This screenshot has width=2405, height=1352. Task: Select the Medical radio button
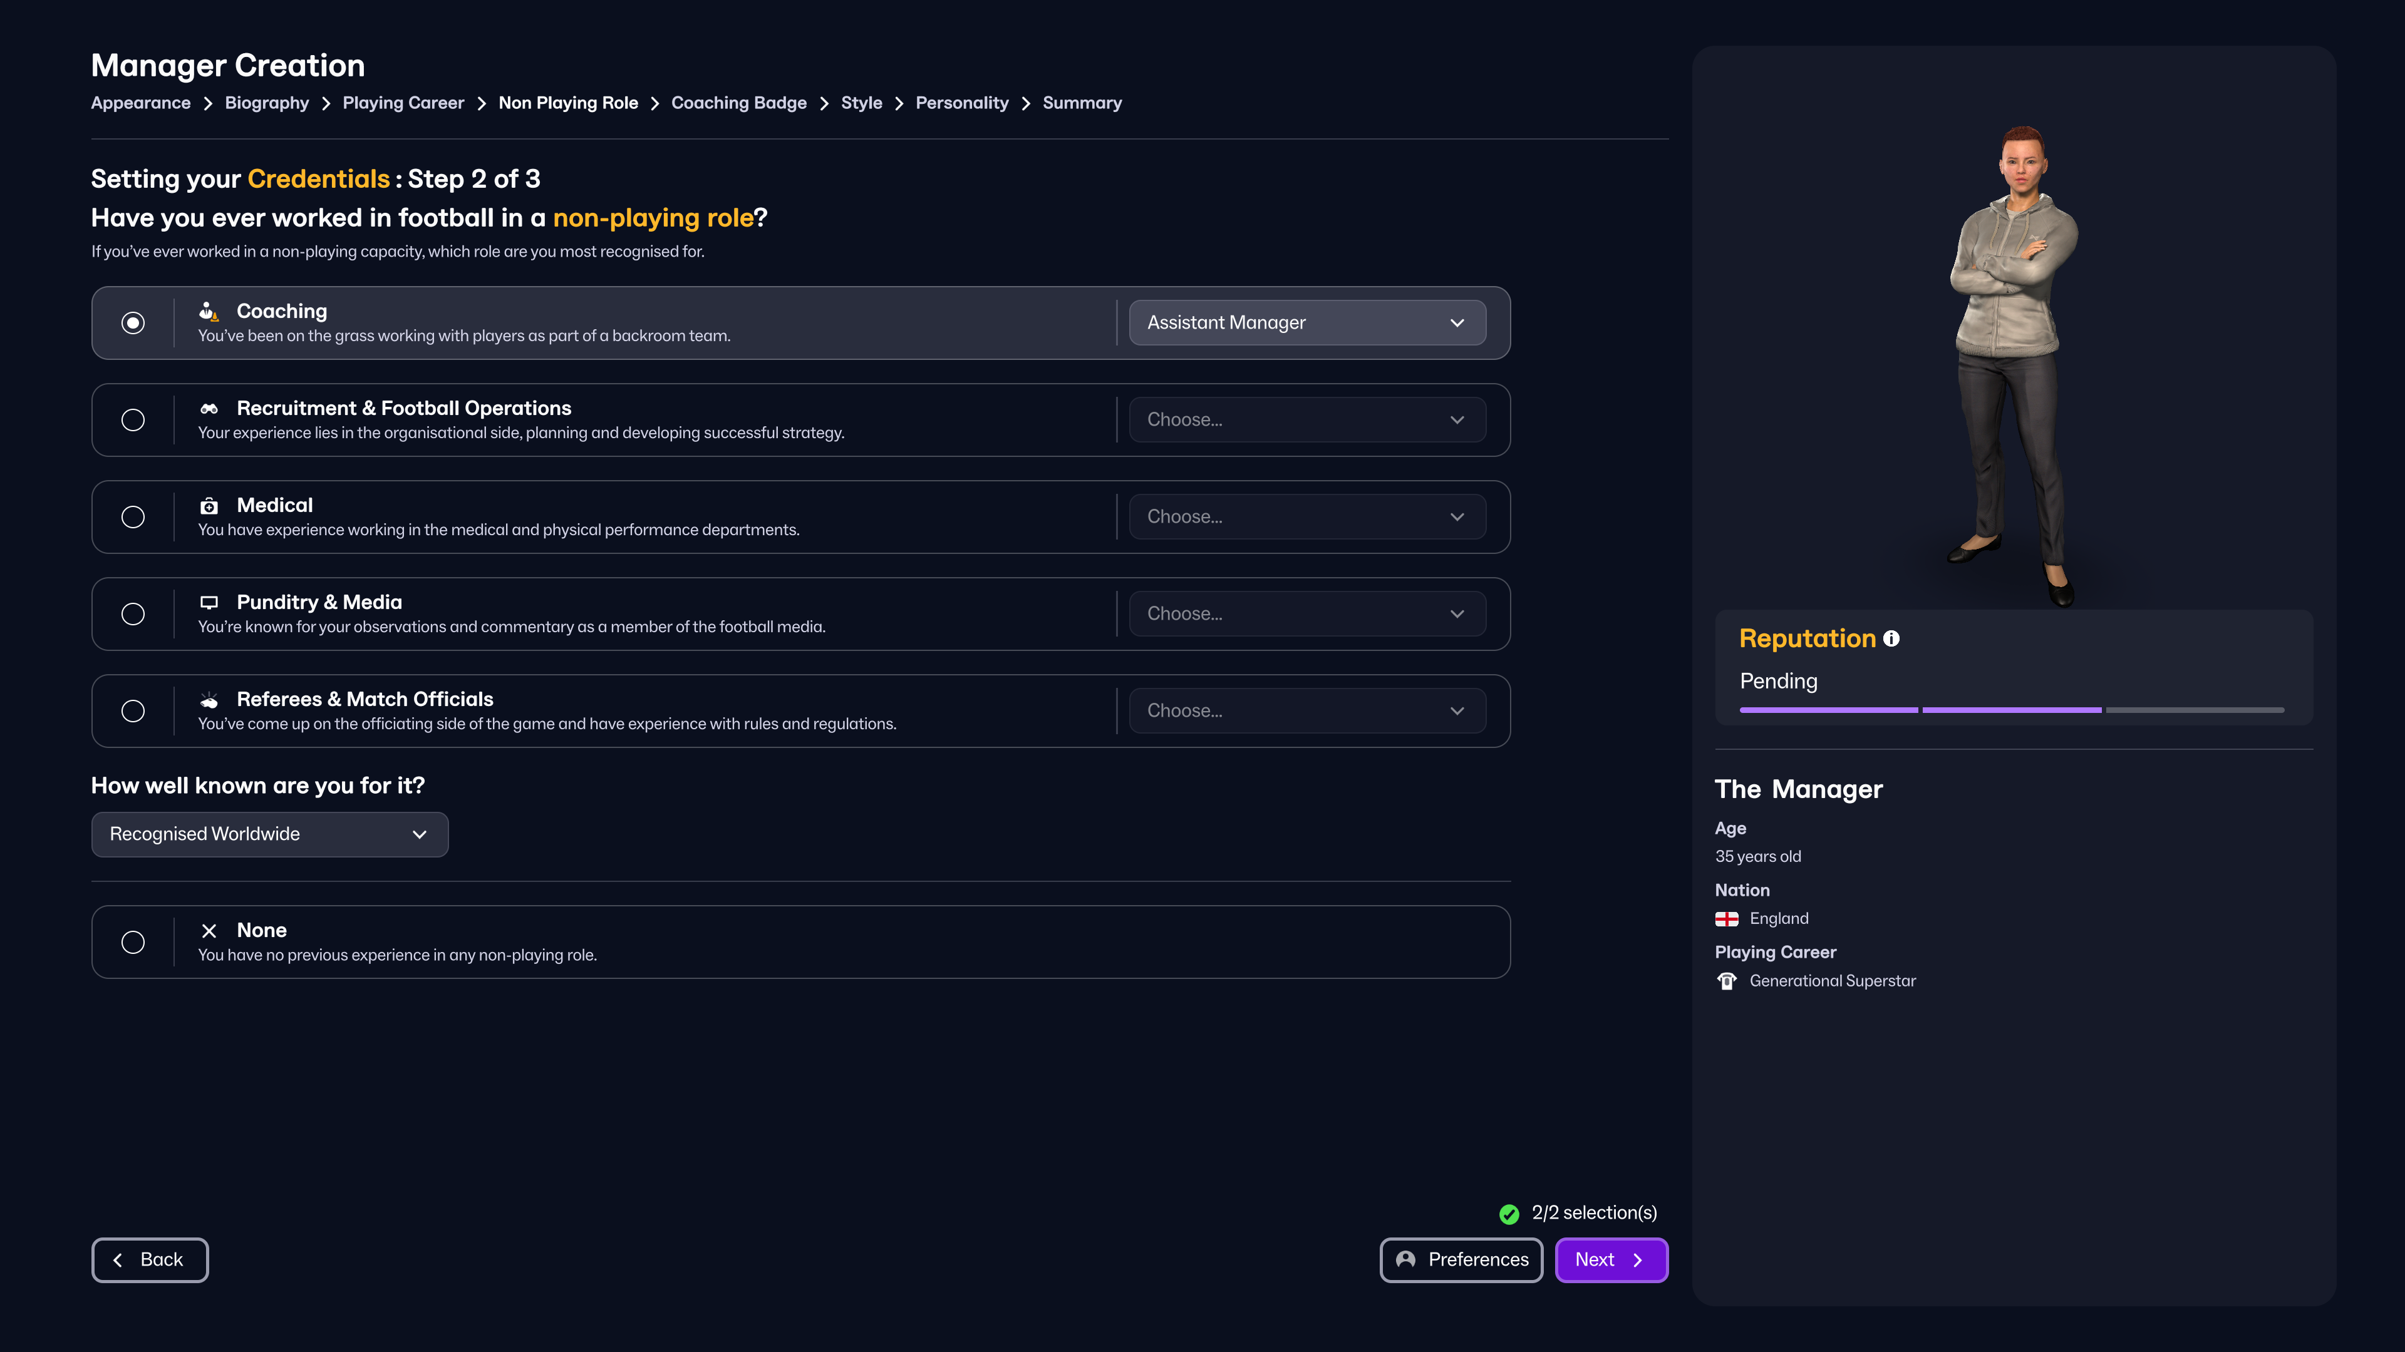point(133,517)
